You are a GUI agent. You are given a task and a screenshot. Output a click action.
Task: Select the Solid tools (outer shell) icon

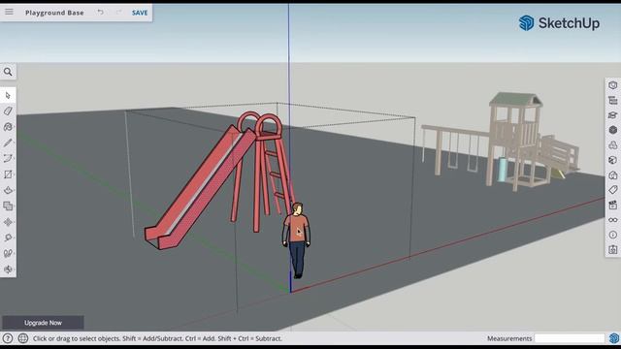[8, 206]
